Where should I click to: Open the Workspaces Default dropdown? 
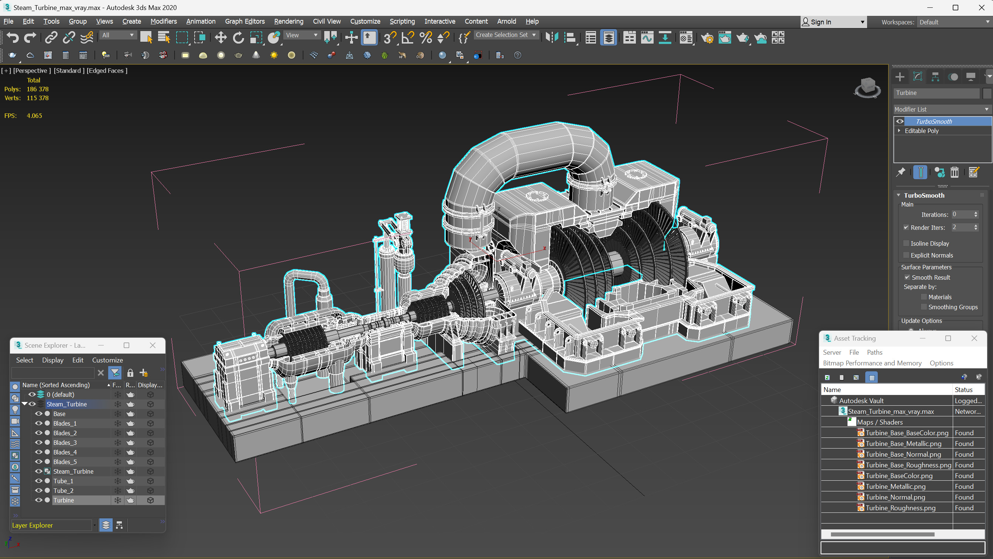click(x=954, y=23)
